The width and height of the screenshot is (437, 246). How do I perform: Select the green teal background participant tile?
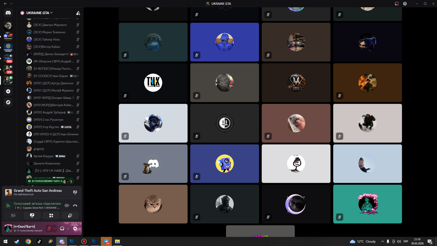[367, 204]
